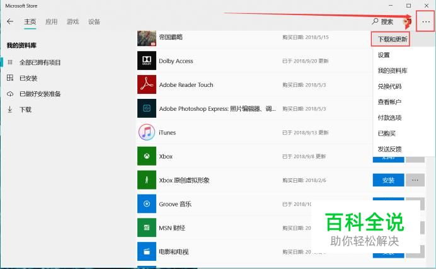This screenshot has height=269, width=436.
Task: Click the MSN 财经 app name
Action: click(172, 228)
